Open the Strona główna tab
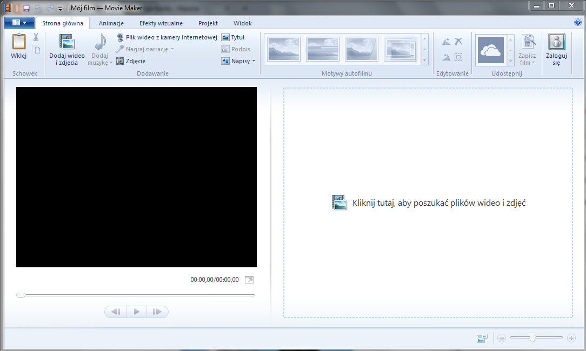Screen dimensions: 586x351 click(x=62, y=23)
